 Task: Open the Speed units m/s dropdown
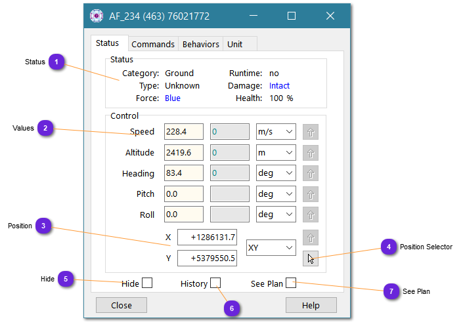click(x=276, y=132)
